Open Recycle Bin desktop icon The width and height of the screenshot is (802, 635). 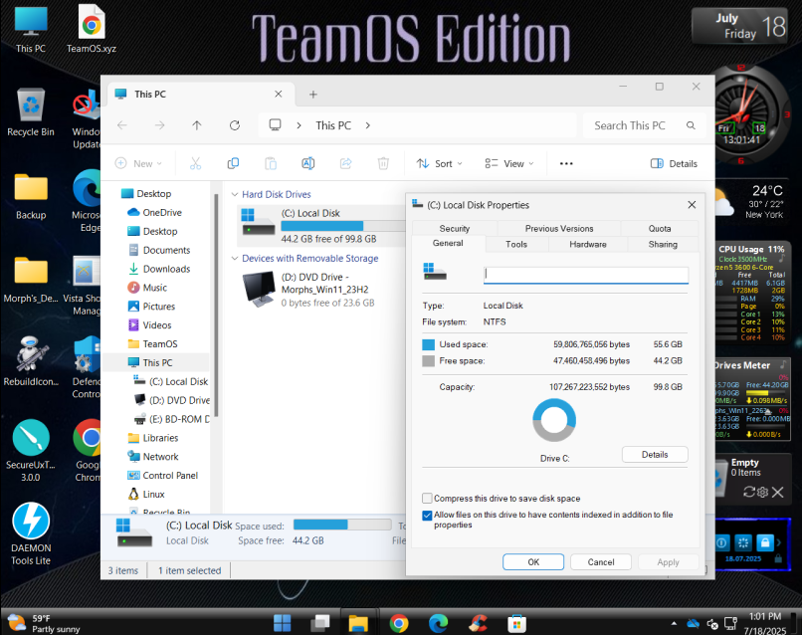click(x=31, y=112)
